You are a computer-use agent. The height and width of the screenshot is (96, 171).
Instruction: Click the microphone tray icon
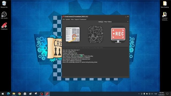point(144,94)
